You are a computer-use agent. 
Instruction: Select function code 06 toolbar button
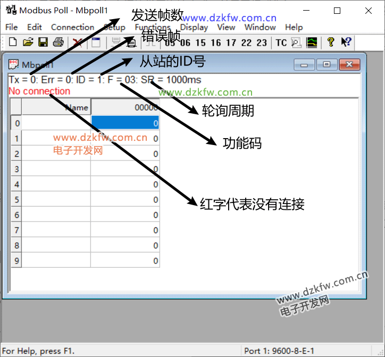pos(185,42)
